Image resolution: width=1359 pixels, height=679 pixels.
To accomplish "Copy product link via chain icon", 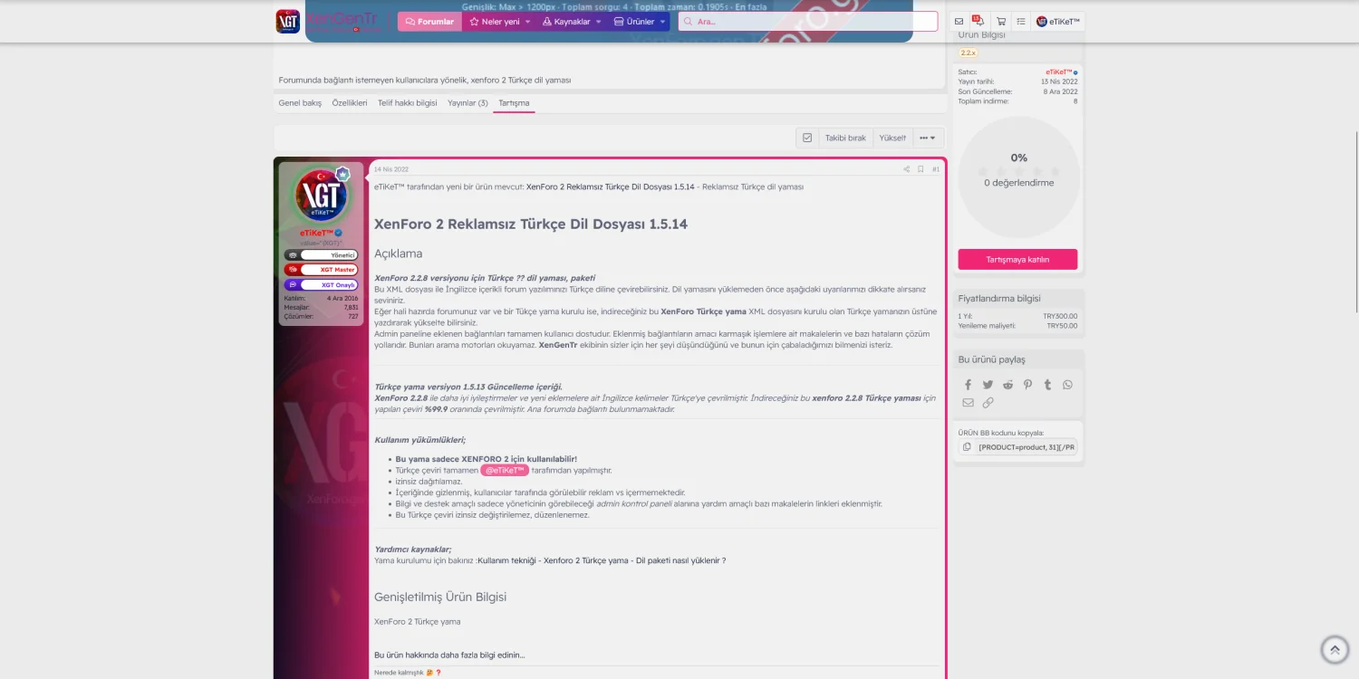I will pos(988,403).
